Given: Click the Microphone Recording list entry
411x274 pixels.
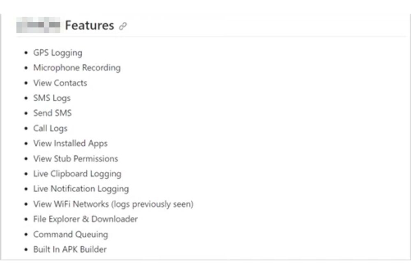Looking at the screenshot, I should [x=77, y=68].
